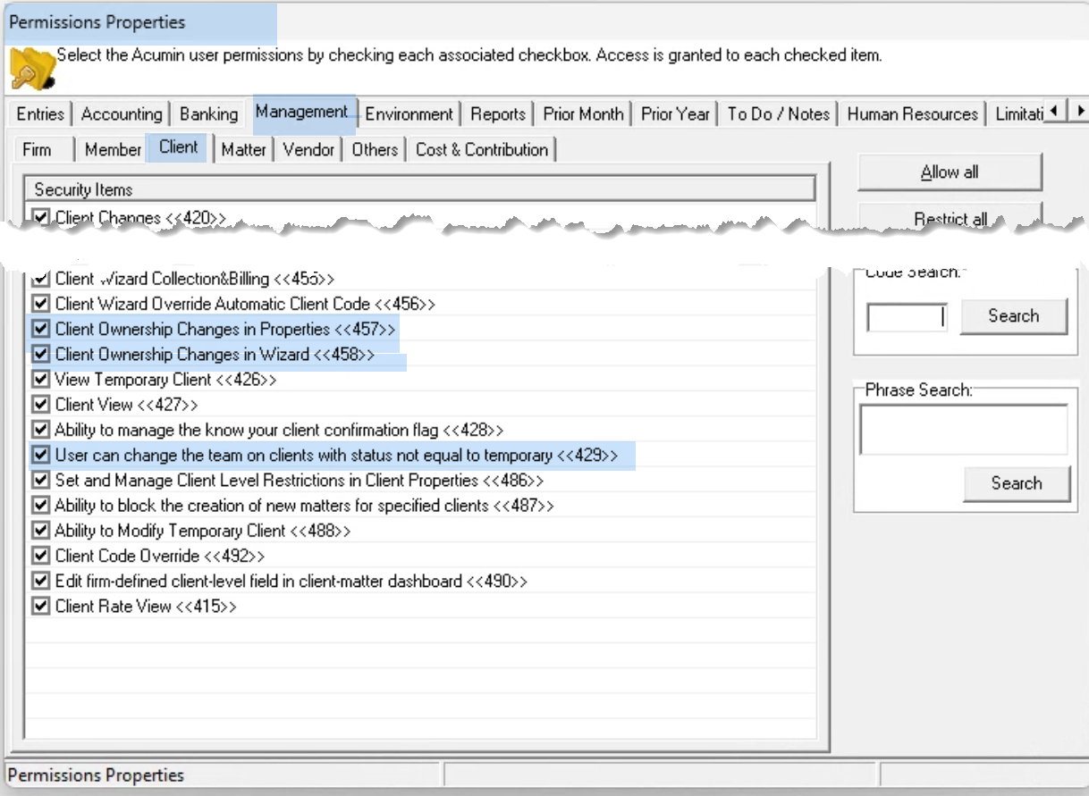Uncheck Set and Manage Client Level Restrictions <<486>>

(40, 481)
